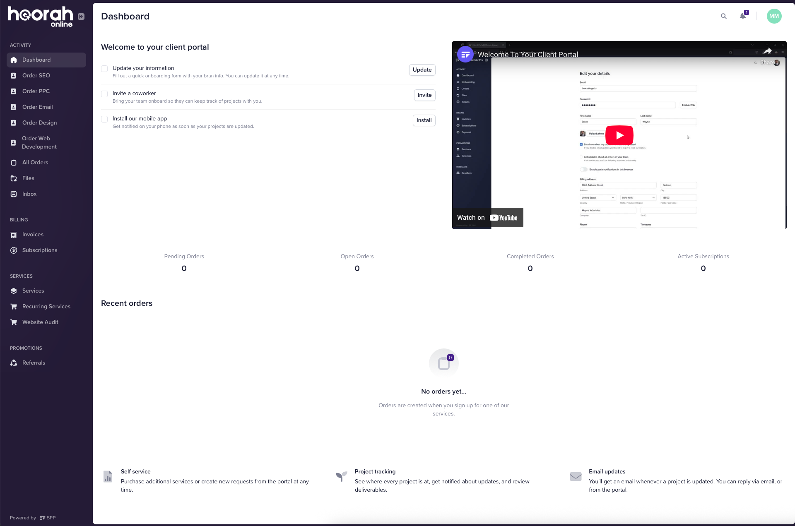Screen dimensions: 795x526
Task: Select the Files icon in the sidebar
Action: point(14,178)
